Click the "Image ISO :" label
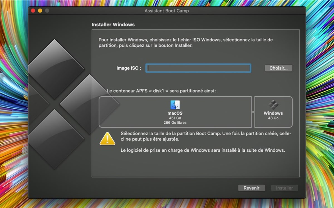The height and width of the screenshot is (208, 334). click(129, 68)
